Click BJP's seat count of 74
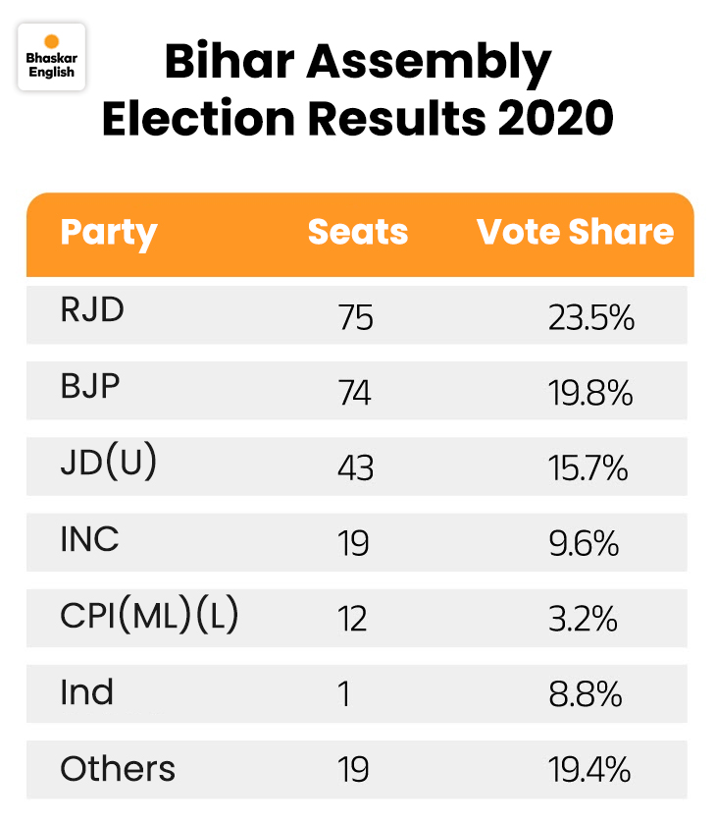The image size is (716, 824). pyautogui.click(x=355, y=394)
